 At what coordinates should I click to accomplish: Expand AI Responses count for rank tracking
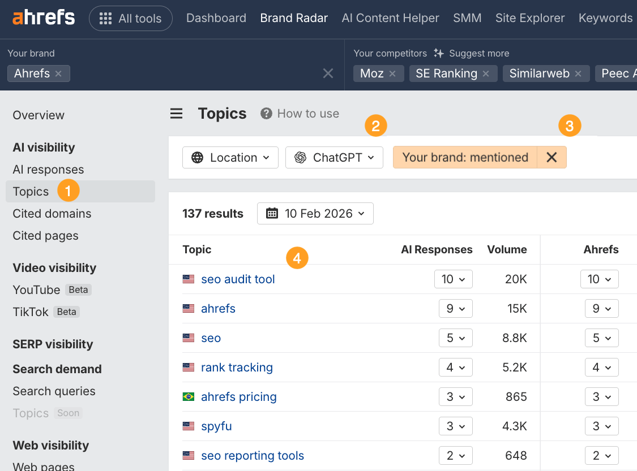[456, 367]
